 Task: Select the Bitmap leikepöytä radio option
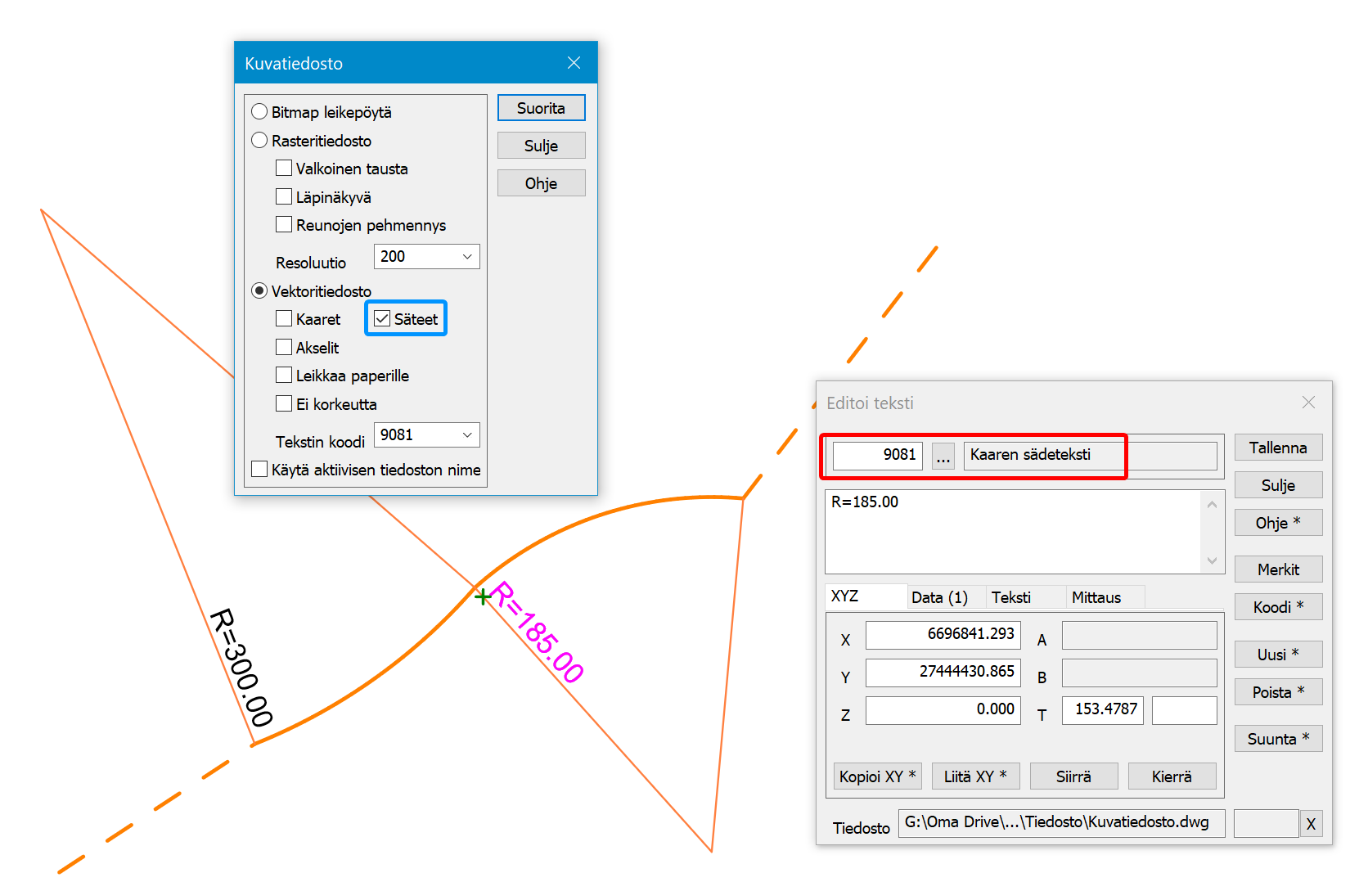click(260, 111)
